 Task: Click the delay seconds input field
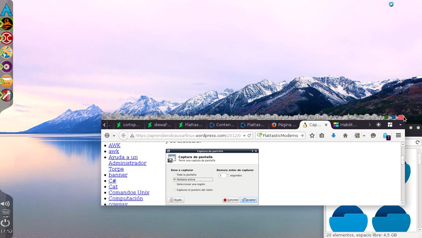click(222, 175)
